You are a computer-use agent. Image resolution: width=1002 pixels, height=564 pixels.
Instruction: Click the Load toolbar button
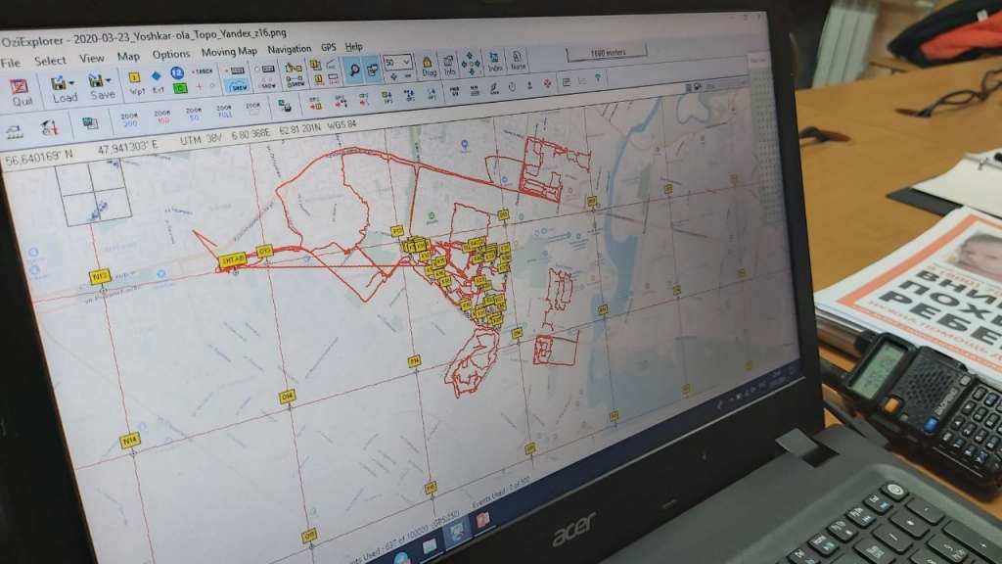tap(64, 89)
